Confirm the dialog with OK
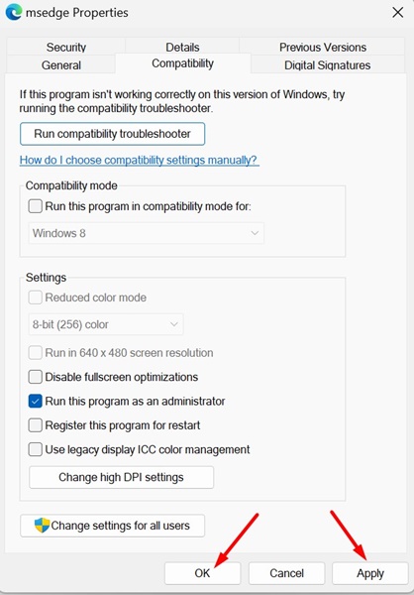This screenshot has height=595, width=414. 202,573
